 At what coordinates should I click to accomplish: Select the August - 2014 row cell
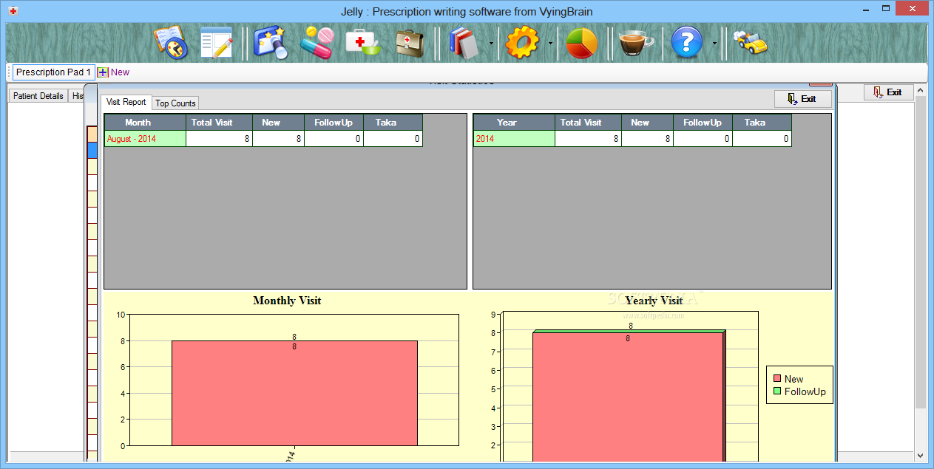tap(145, 139)
